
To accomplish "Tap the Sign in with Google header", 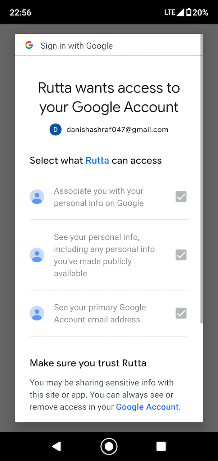I will pyautogui.click(x=77, y=46).
